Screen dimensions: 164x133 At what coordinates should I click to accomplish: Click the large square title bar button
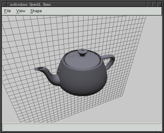tap(159, 5)
